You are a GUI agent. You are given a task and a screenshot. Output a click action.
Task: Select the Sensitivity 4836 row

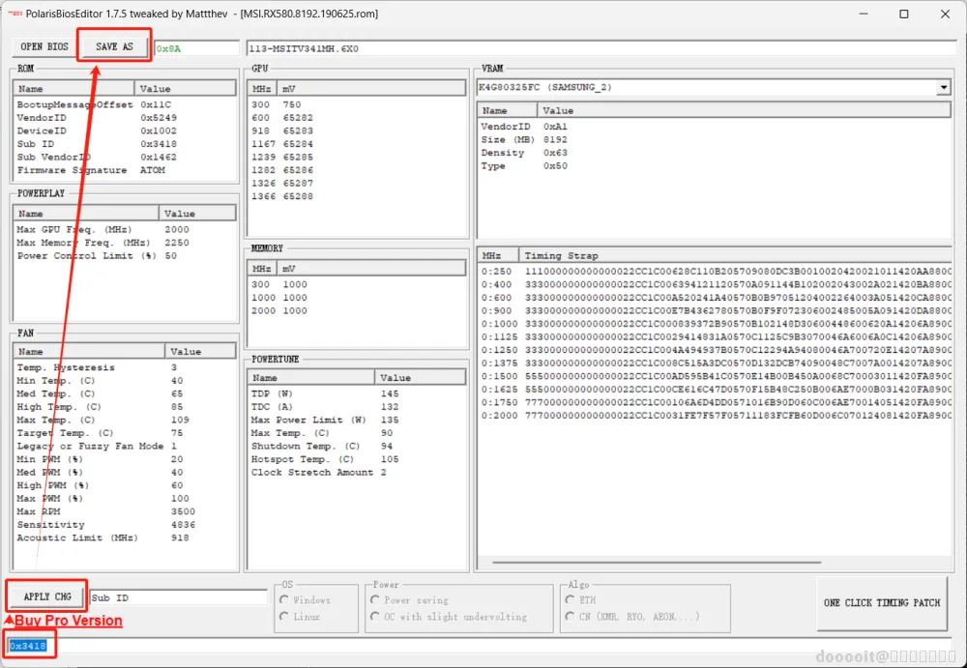point(124,524)
